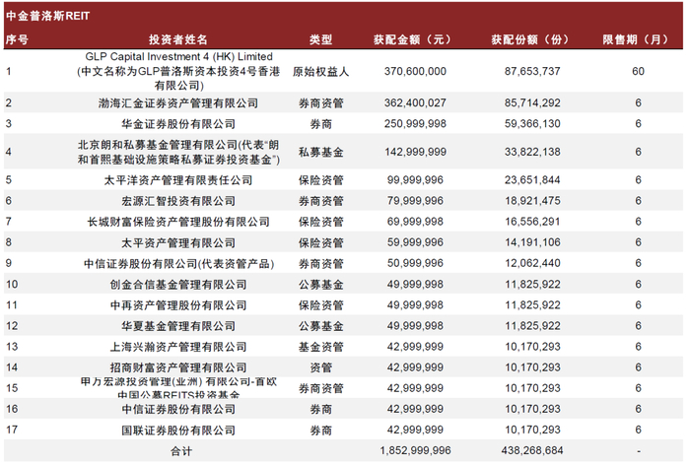Click investor 华金证券股份有限公司
The height and width of the screenshot is (465, 690).
(178, 124)
